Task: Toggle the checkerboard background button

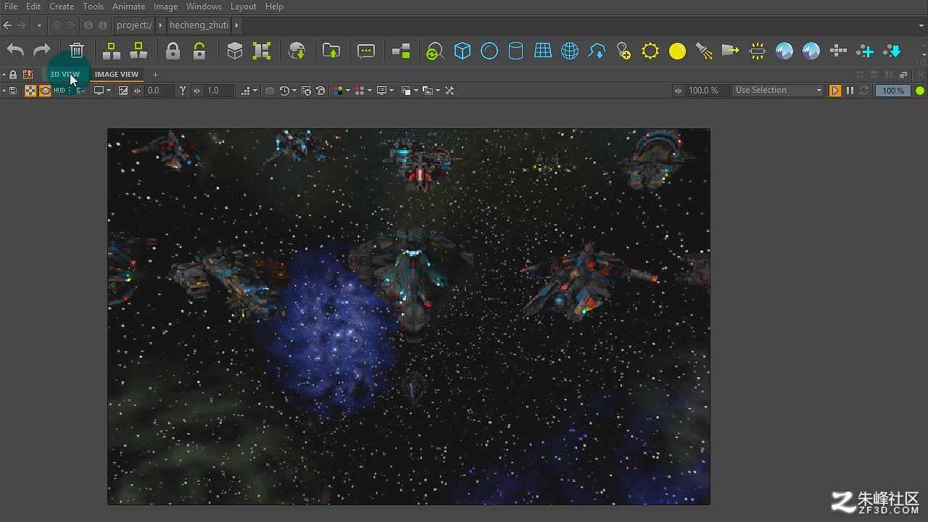Action: coord(30,91)
